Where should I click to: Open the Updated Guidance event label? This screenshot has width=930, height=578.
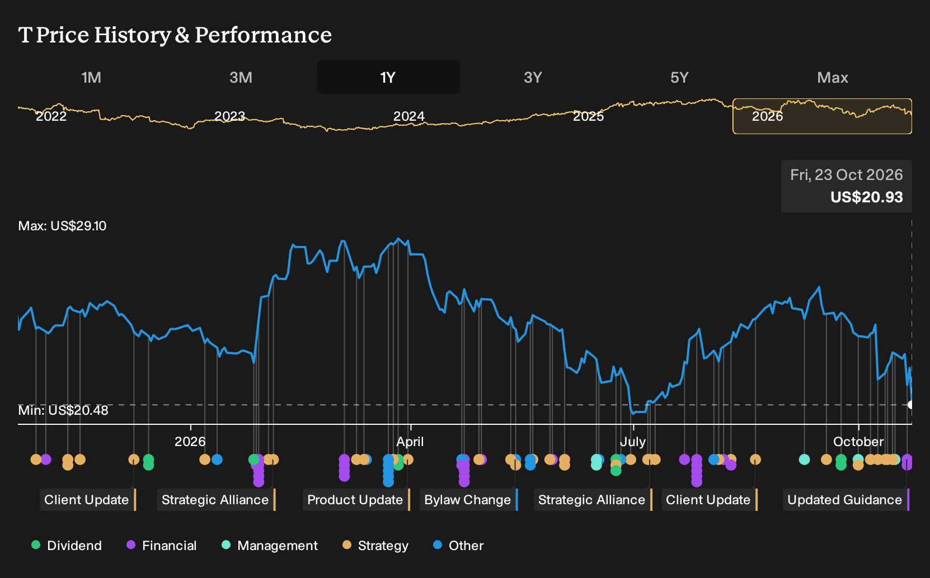pyautogui.click(x=846, y=500)
